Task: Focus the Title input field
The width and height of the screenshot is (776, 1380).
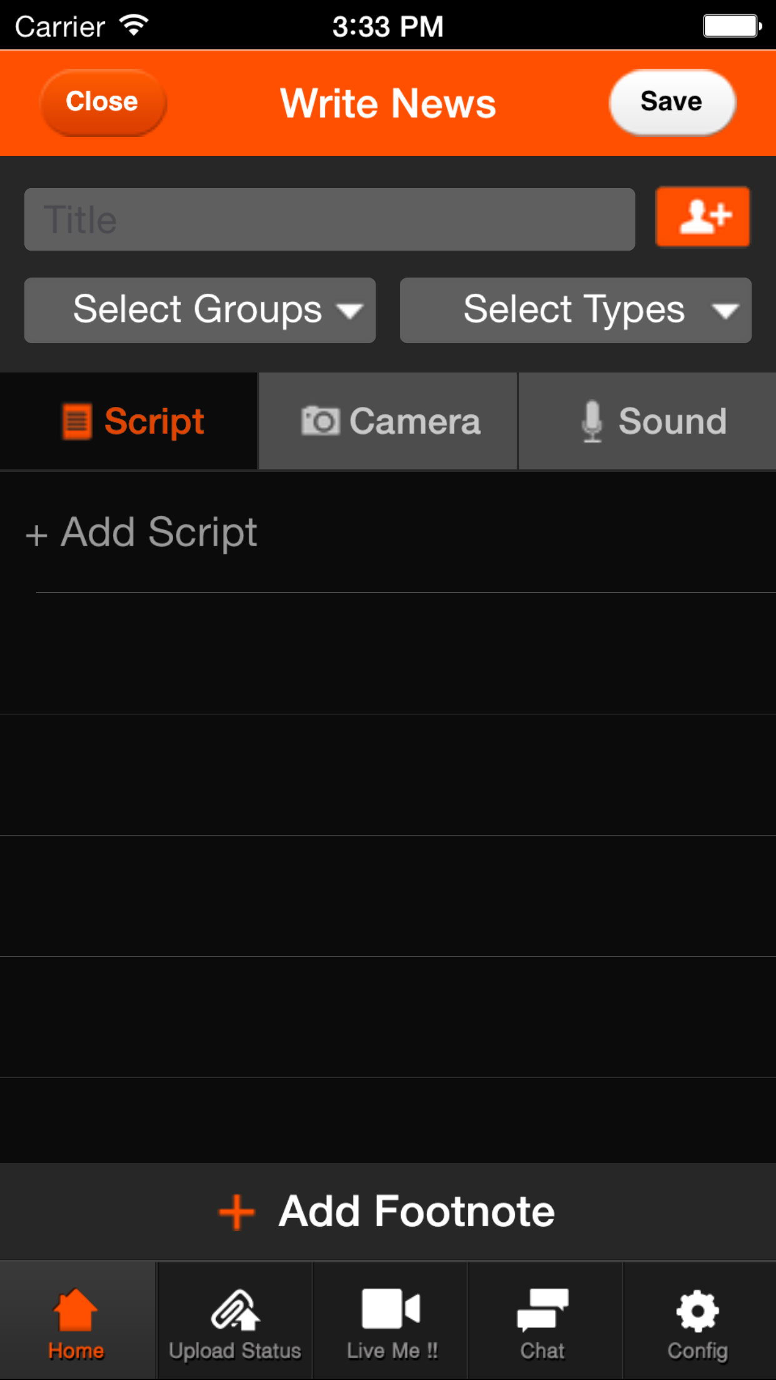Action: [330, 219]
